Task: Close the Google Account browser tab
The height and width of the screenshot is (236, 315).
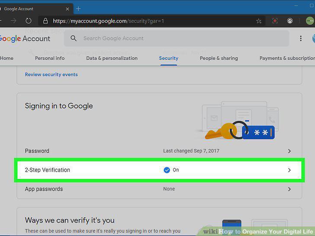Action: point(67,9)
